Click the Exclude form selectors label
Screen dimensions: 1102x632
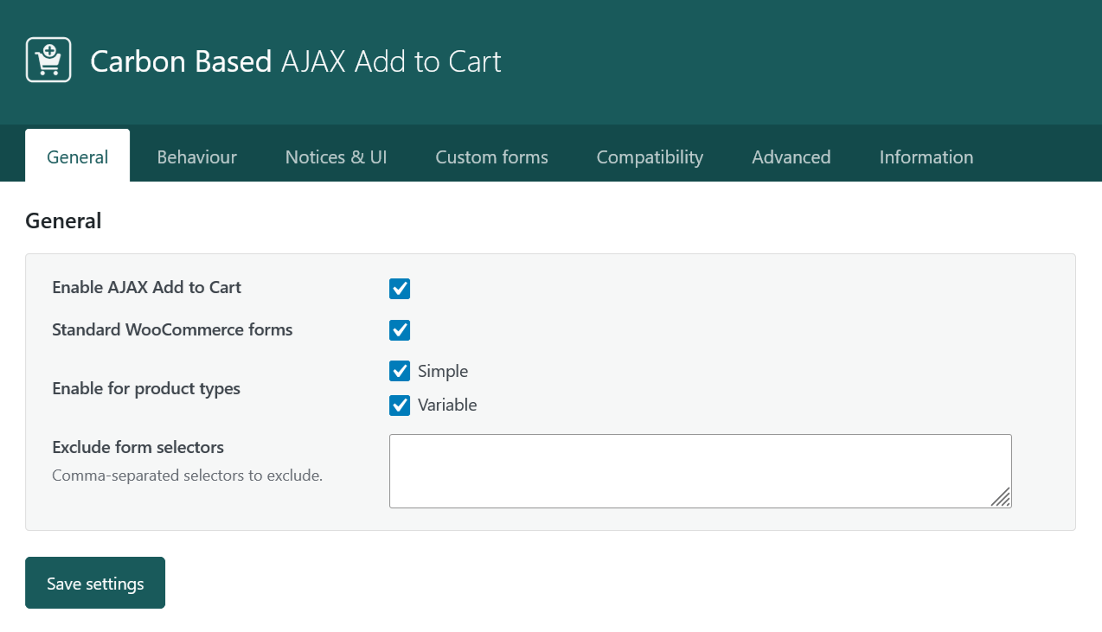(138, 447)
